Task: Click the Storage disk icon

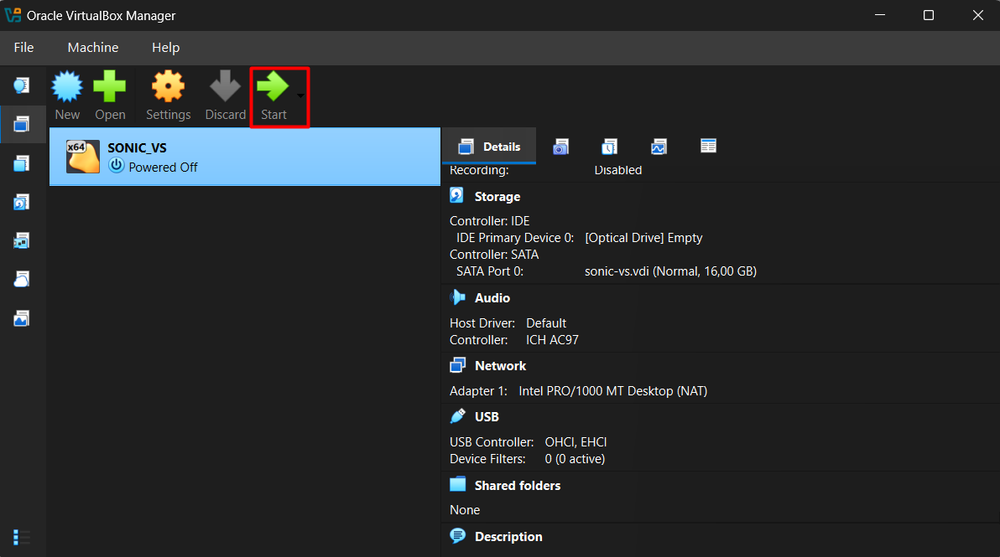Action: (456, 195)
